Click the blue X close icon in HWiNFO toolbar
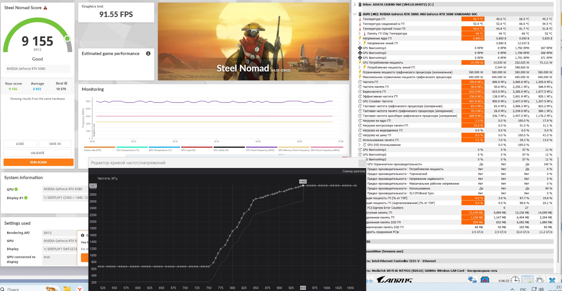This screenshot has height=291, width=562. pyautogui.click(x=552, y=280)
